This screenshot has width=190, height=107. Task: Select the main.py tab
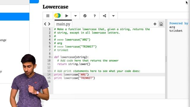(x=63, y=24)
